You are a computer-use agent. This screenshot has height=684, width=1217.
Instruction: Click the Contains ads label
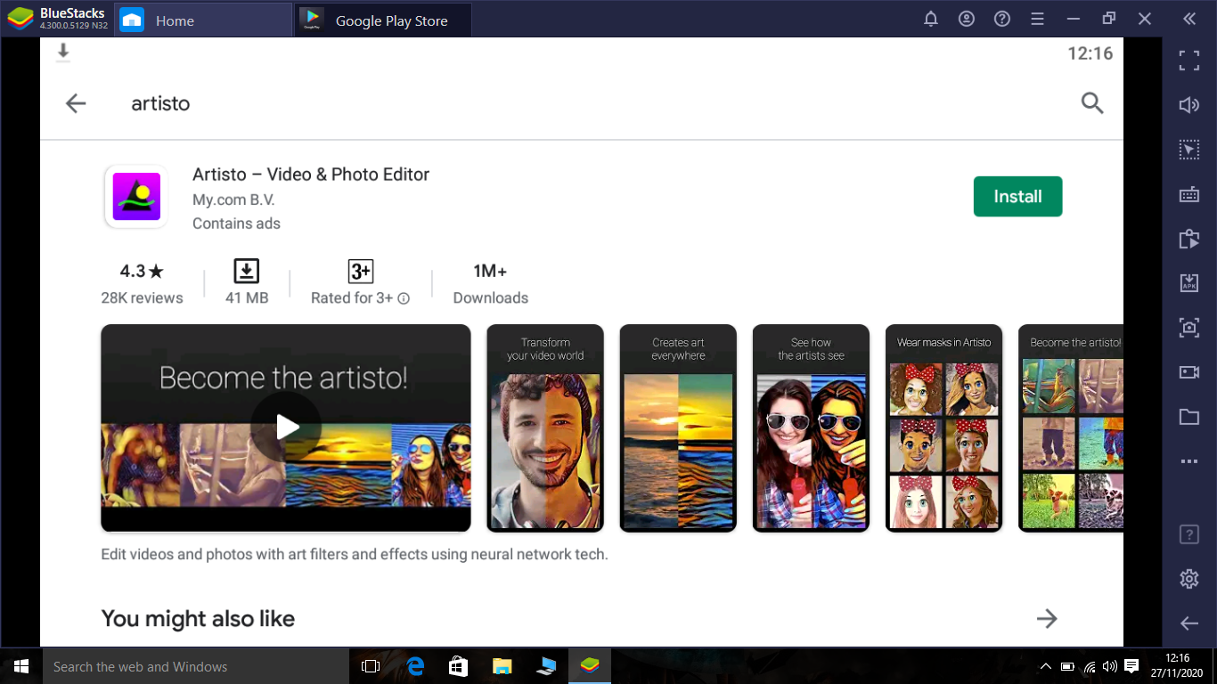coord(236,224)
